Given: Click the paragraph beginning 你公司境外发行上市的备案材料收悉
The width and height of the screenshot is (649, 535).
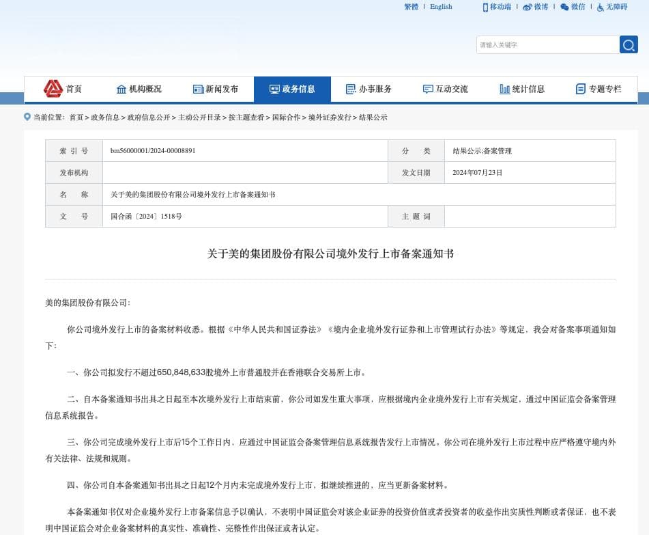Looking at the screenshot, I should pos(330,338).
